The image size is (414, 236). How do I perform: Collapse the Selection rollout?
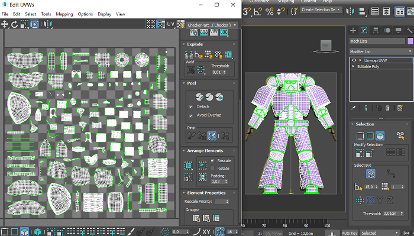click(352, 124)
